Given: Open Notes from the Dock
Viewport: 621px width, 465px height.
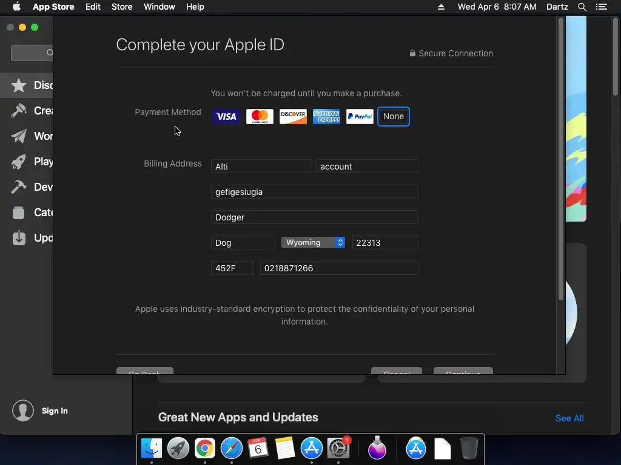Looking at the screenshot, I should pyautogui.click(x=285, y=449).
